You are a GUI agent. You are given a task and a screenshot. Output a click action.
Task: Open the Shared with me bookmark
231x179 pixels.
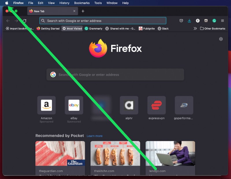pyautogui.click(x=120, y=29)
